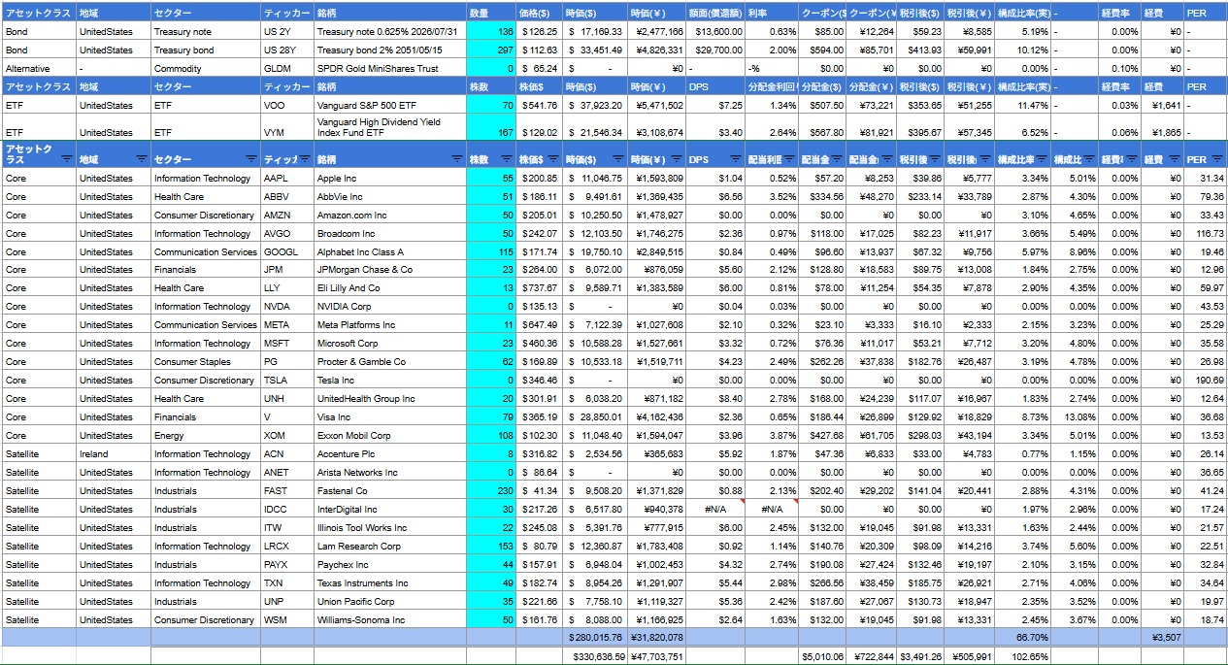Select Visa composition cell 13.08%
1228x665 pixels.
click(1075, 417)
